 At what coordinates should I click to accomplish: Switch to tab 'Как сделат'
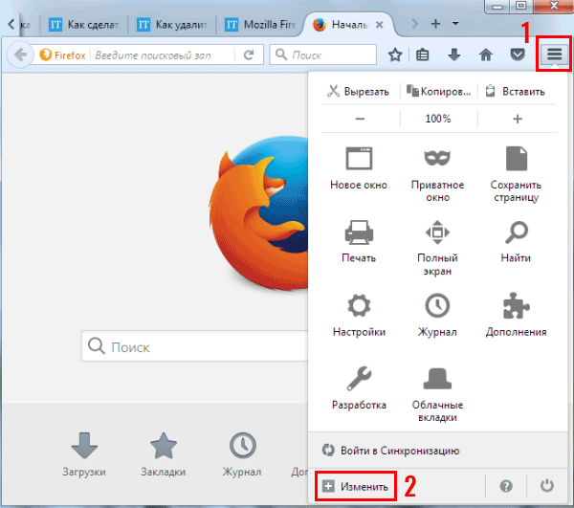coord(84,25)
